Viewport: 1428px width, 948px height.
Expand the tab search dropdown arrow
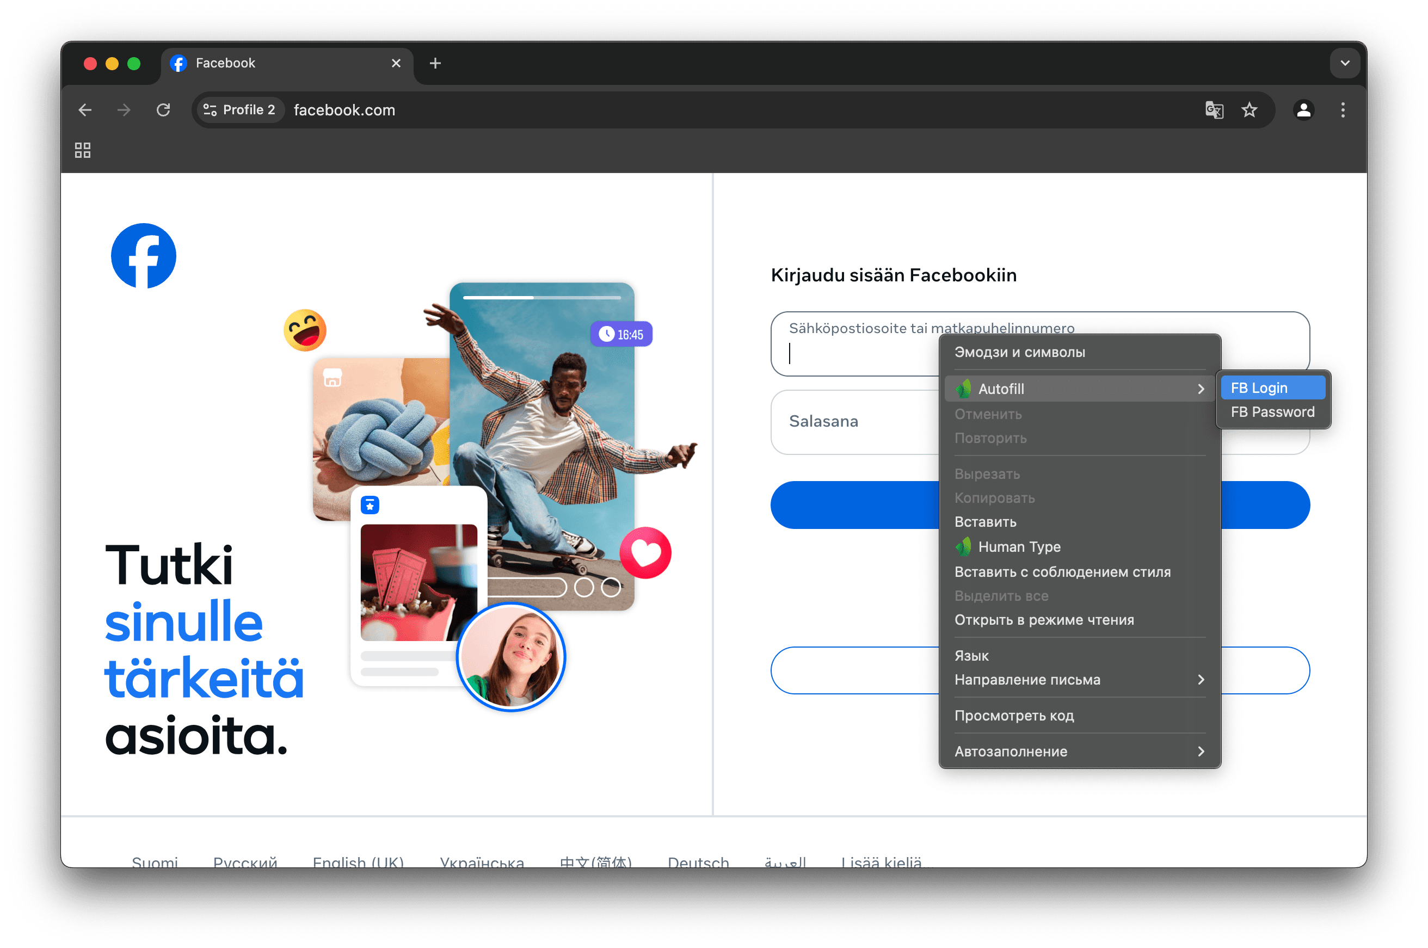pos(1345,63)
